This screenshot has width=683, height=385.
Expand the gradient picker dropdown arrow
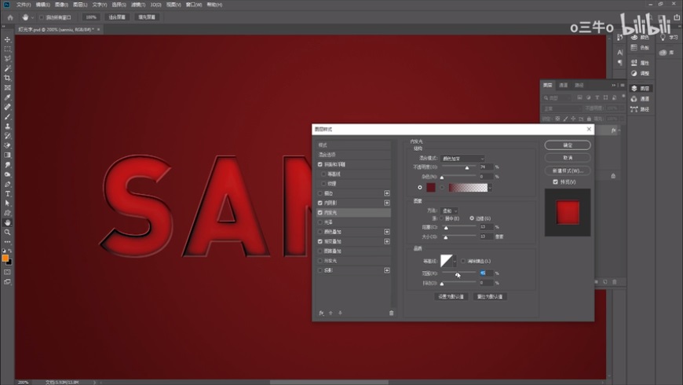point(490,188)
